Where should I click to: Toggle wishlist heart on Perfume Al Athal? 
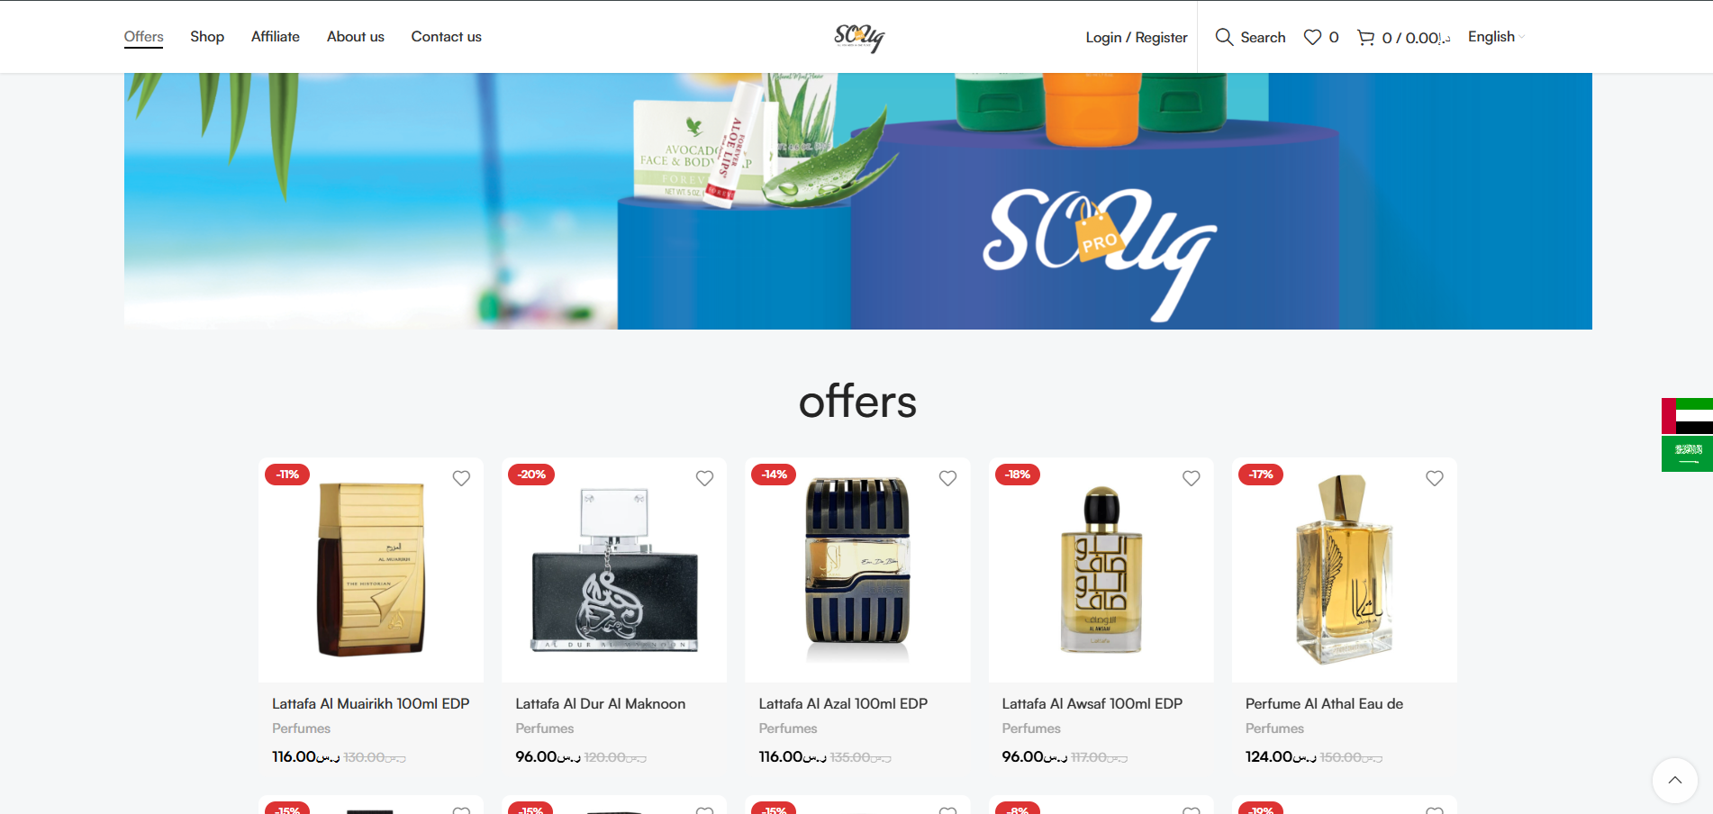click(1435, 478)
